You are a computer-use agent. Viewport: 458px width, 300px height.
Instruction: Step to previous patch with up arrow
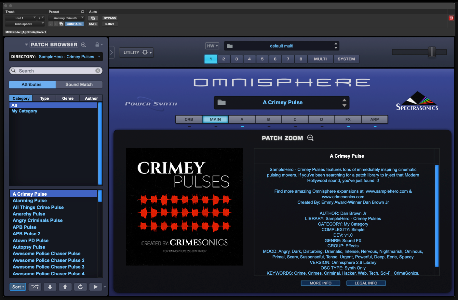65,287
